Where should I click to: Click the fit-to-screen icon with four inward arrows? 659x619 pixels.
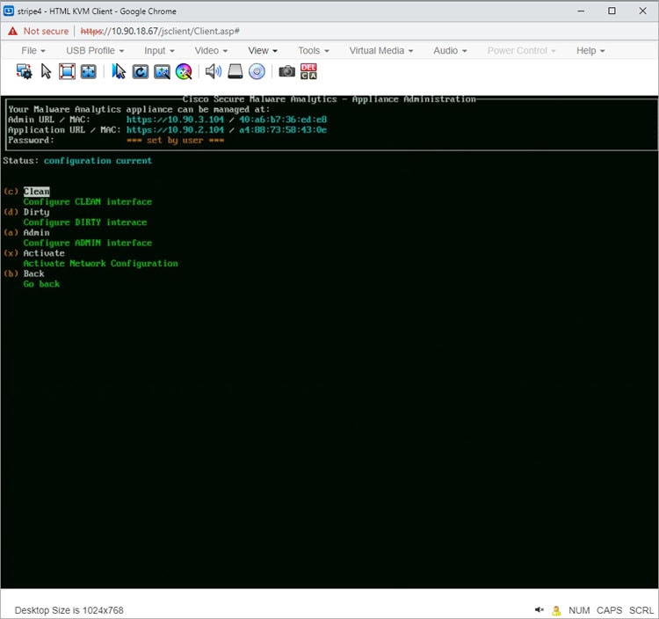[88, 71]
